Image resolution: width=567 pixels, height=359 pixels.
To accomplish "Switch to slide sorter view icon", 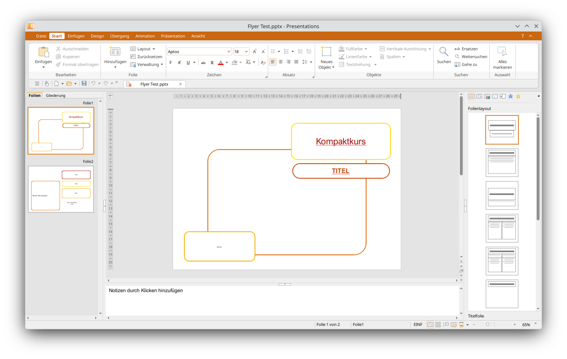I will pos(438,325).
